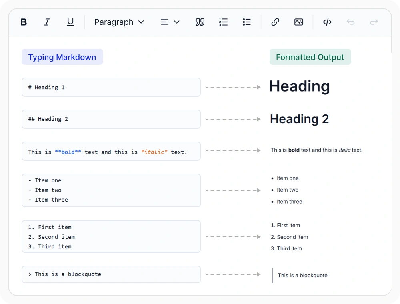This screenshot has width=400, height=304.
Task: Toggle Underline formatting
Action: 70,22
